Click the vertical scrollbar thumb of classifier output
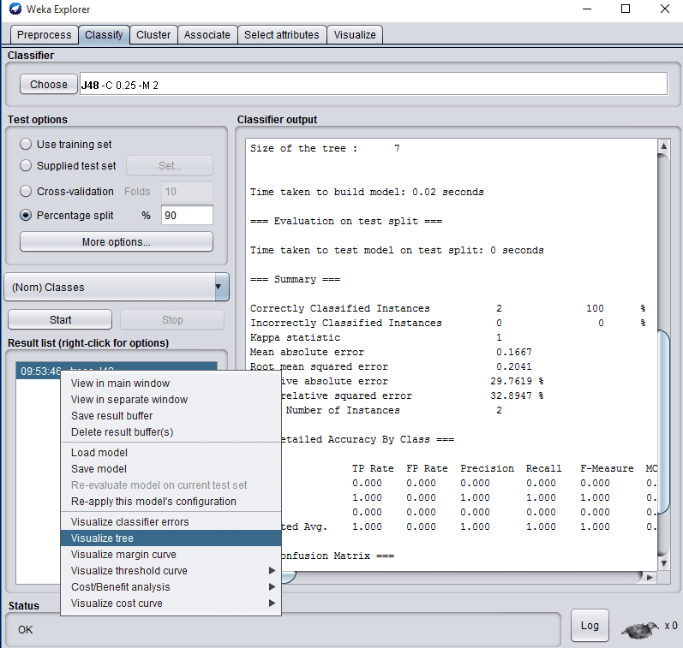 point(663,422)
